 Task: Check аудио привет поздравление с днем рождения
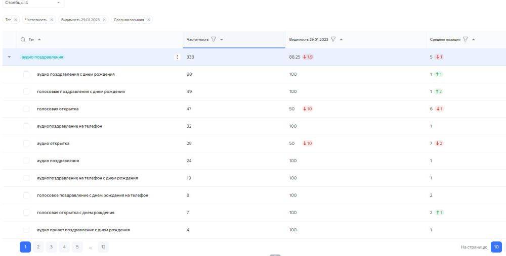(x=26, y=230)
